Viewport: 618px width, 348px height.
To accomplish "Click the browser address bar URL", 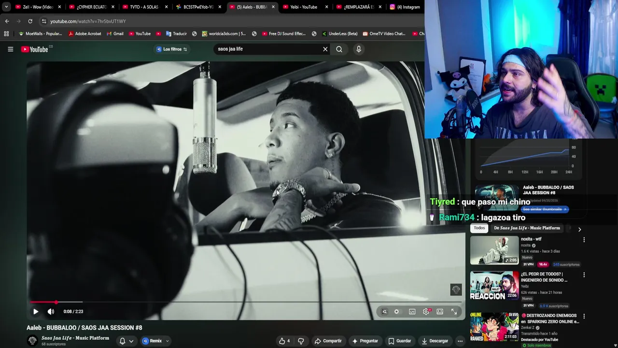I will [88, 21].
